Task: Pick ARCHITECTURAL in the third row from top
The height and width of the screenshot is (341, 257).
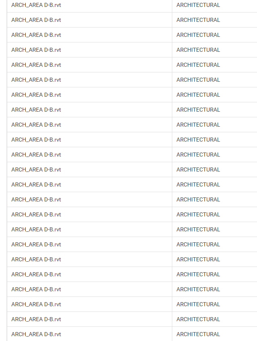Action: pos(198,35)
